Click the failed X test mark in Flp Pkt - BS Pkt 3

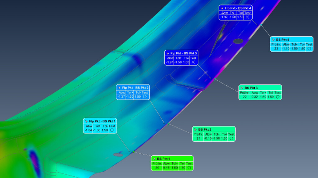click(193, 62)
